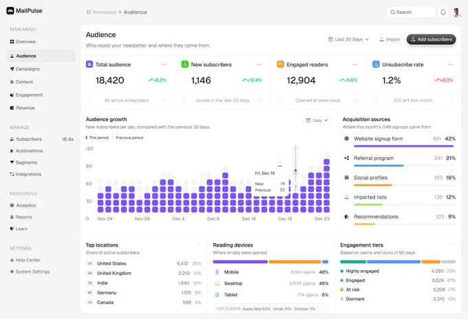Viewport: 468px width, 319px height.
Task: Open the Daily interval dropdown
Action: tap(317, 121)
